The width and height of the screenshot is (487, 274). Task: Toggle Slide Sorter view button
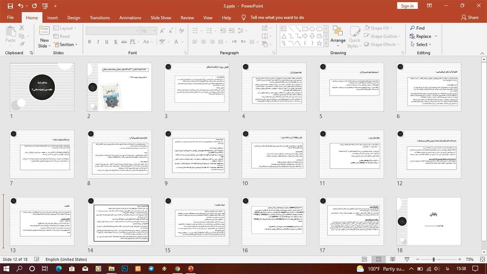[379, 259]
